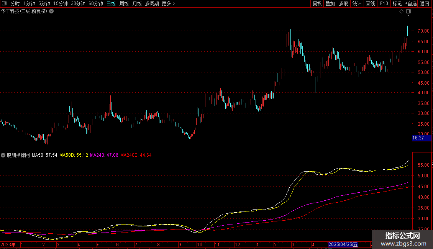This screenshot has height=249, width=433.
Task: Open dropdown beside 华丰科技(日线.前复权)
Action: [51, 11]
